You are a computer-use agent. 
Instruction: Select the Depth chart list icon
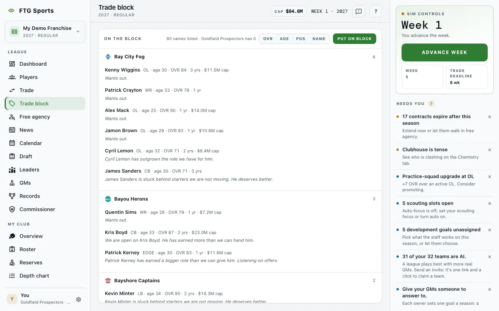tap(12, 276)
